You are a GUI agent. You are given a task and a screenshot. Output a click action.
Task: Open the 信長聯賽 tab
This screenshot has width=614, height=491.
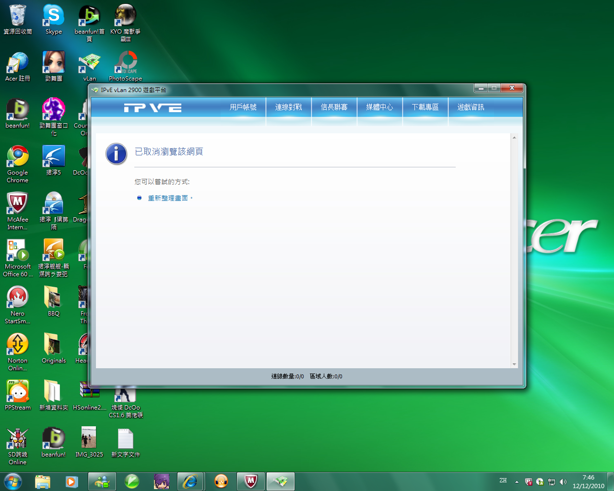tap(334, 107)
